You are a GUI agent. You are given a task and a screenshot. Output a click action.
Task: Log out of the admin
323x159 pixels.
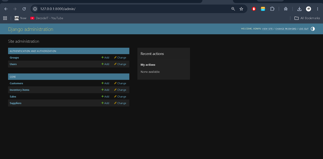pos(304,29)
